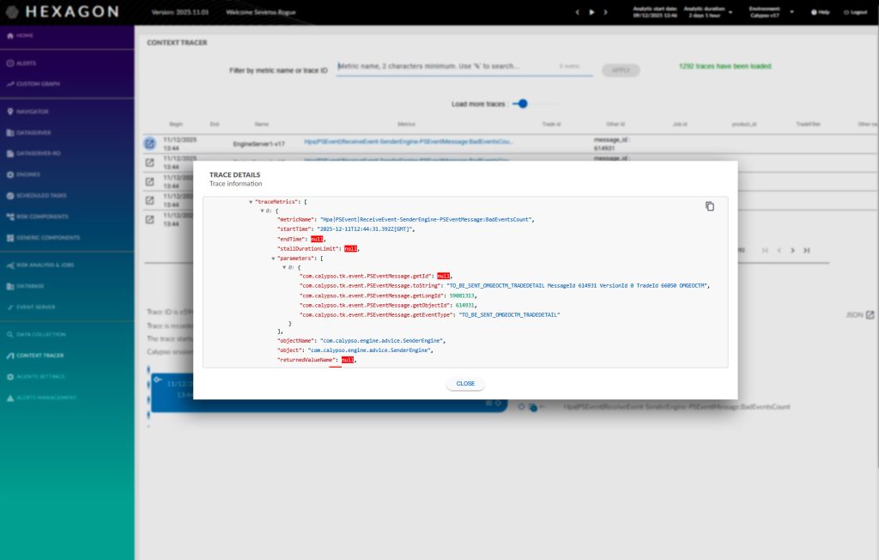
Task: Adjust the Load more traces slider
Action: click(x=522, y=104)
